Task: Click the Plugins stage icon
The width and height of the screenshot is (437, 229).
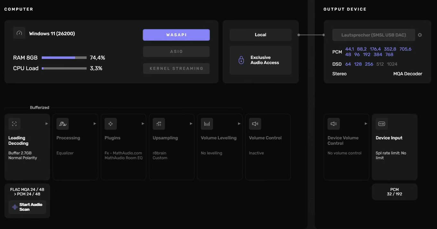Action: [111, 124]
